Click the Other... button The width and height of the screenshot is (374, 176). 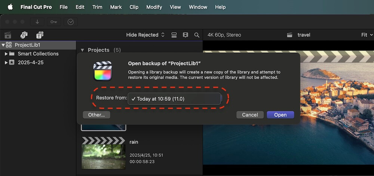pyautogui.click(x=96, y=115)
